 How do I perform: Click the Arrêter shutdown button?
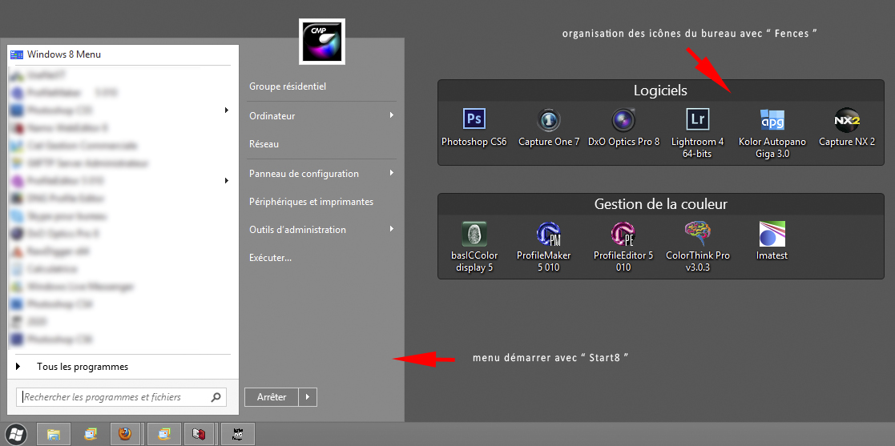click(272, 397)
